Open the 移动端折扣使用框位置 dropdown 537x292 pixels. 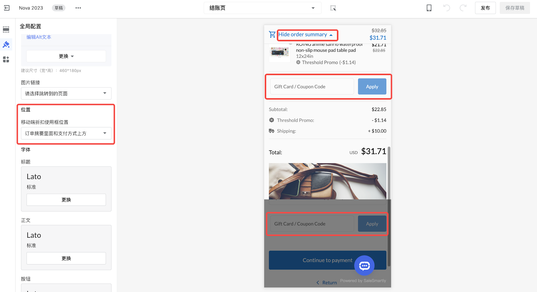(66, 133)
